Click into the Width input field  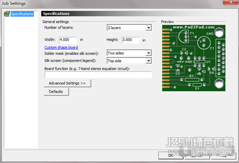pyautogui.click(x=68, y=40)
